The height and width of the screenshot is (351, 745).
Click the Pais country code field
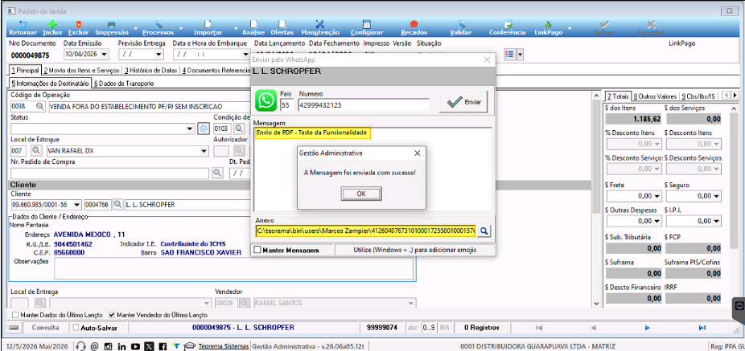(x=287, y=105)
